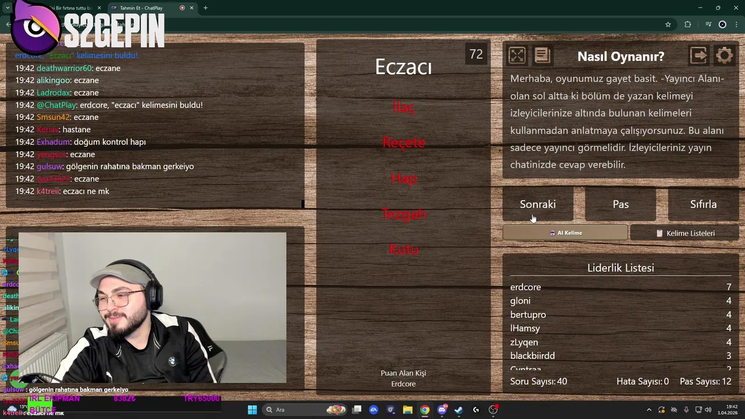The image size is (745, 419).
Task: Open the Windows Start menu
Action: pos(252,410)
